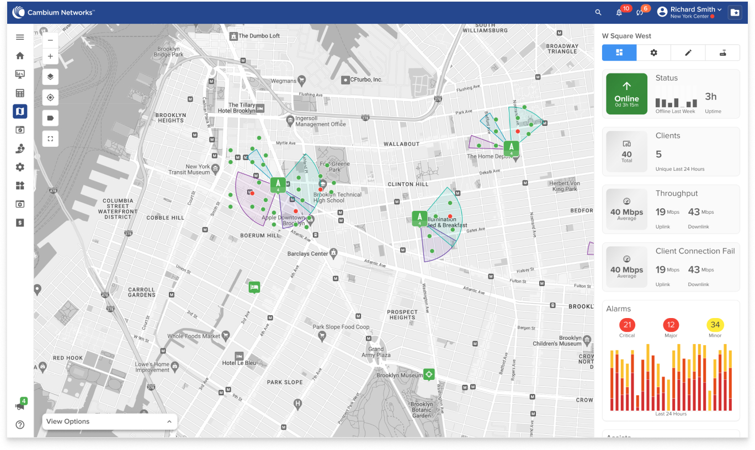The height and width of the screenshot is (450, 755).
Task: Zoom in the map with plus button
Action: 50,56
